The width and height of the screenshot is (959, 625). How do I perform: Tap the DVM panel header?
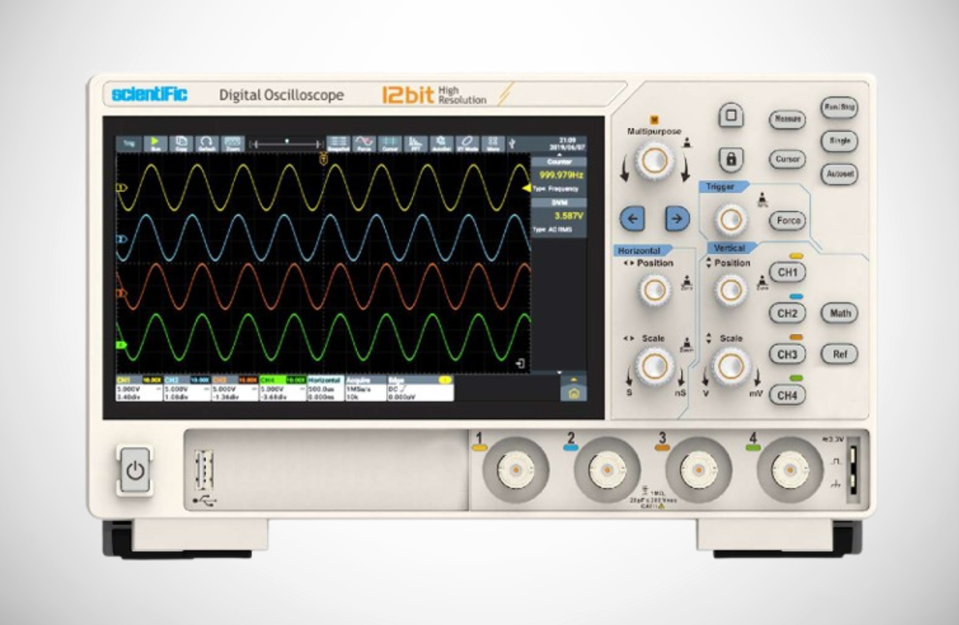tap(559, 203)
